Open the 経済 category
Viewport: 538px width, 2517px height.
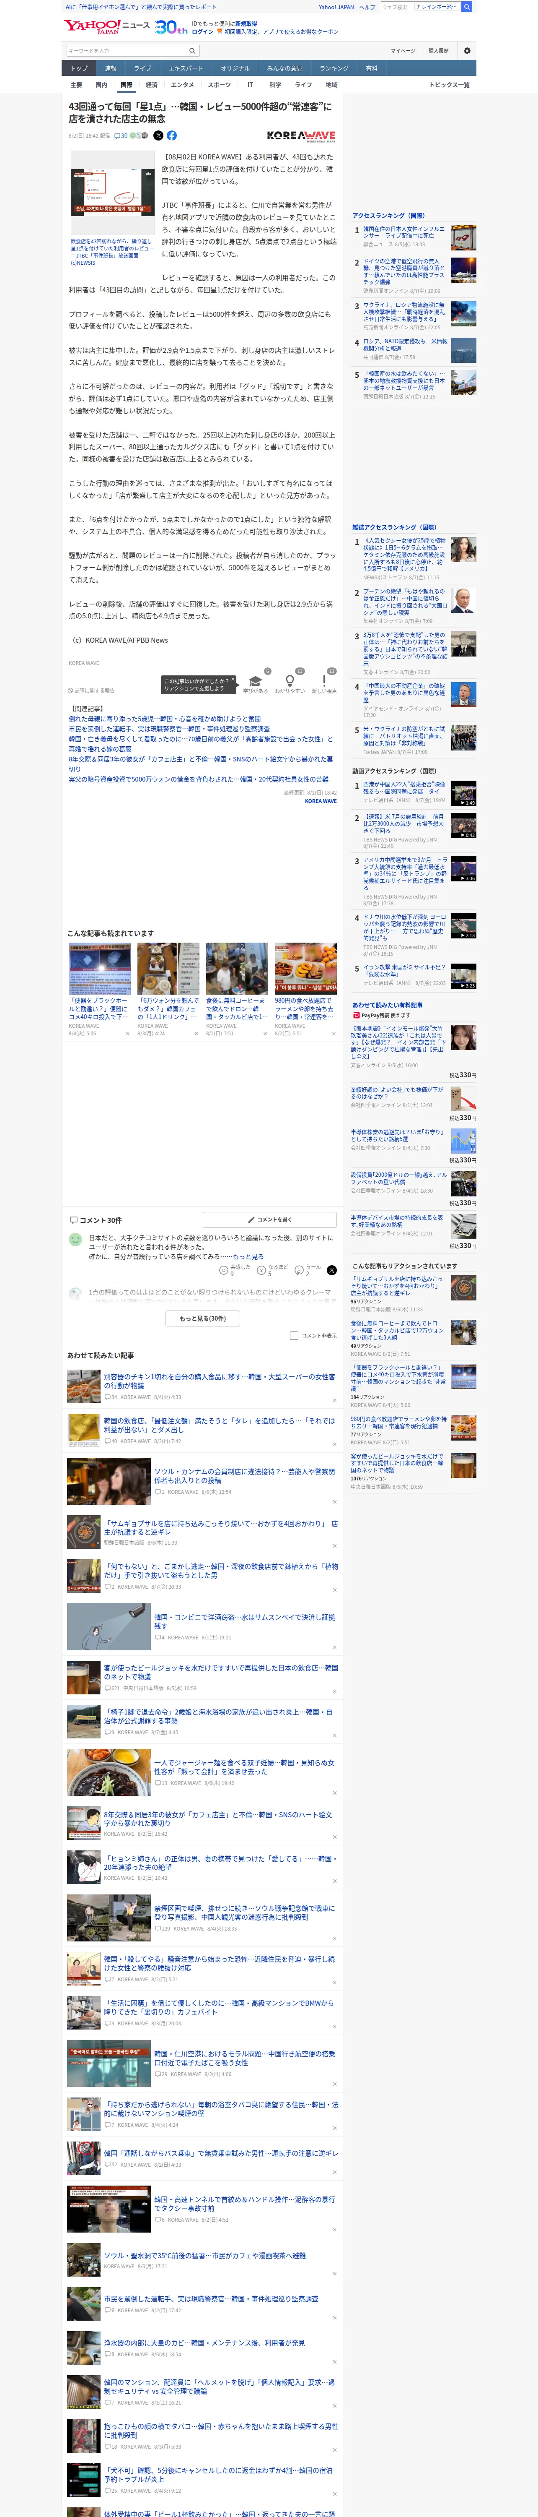click(151, 85)
